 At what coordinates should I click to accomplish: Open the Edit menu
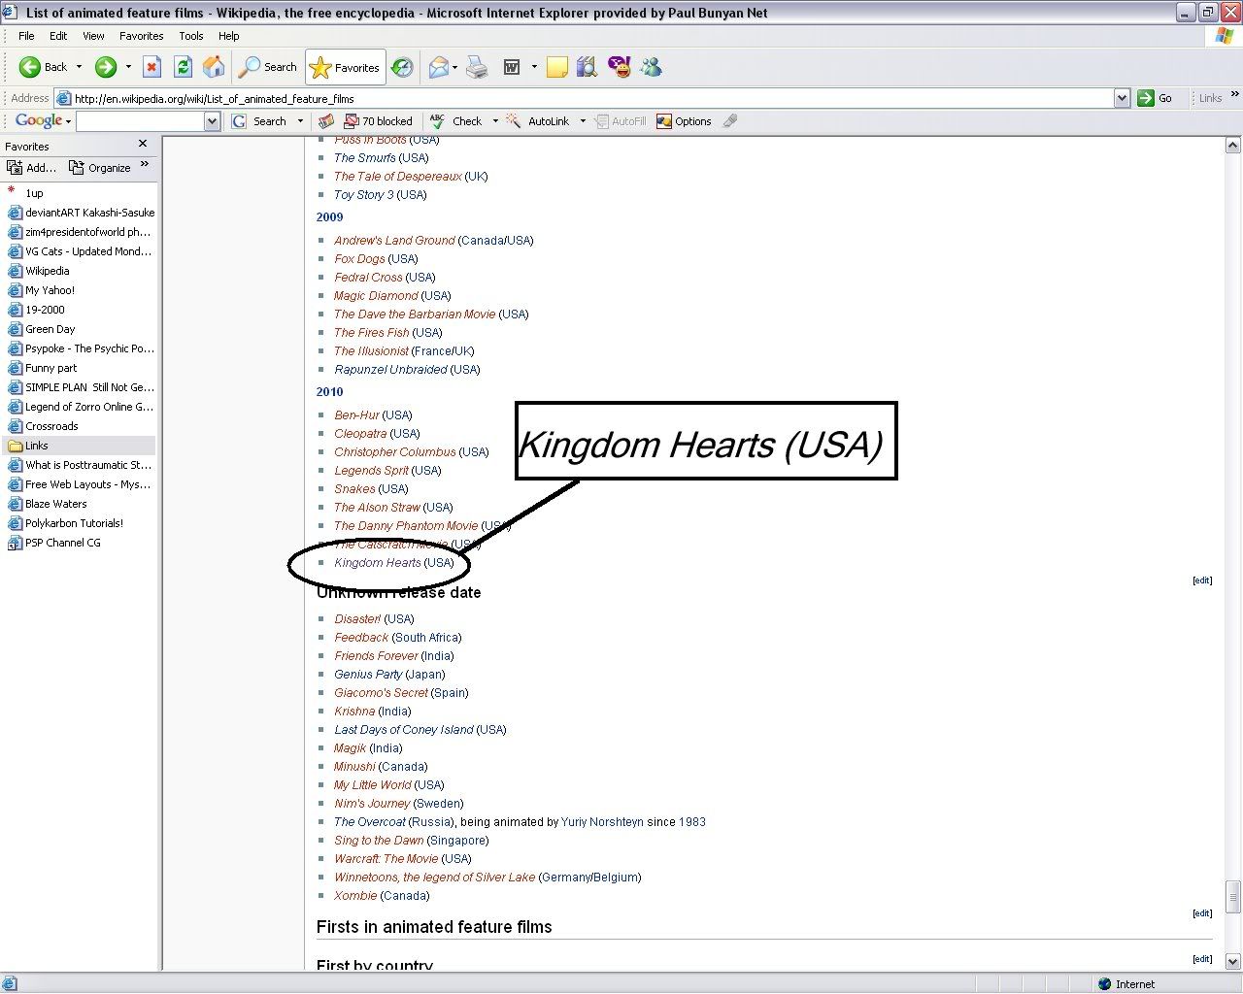(x=58, y=36)
